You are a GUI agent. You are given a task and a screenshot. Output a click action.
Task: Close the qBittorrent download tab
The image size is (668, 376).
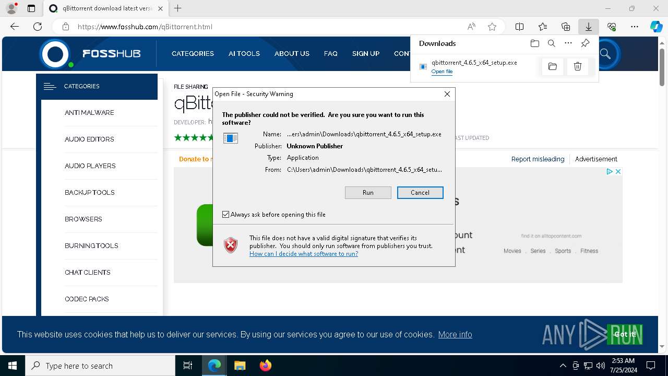coord(160,8)
